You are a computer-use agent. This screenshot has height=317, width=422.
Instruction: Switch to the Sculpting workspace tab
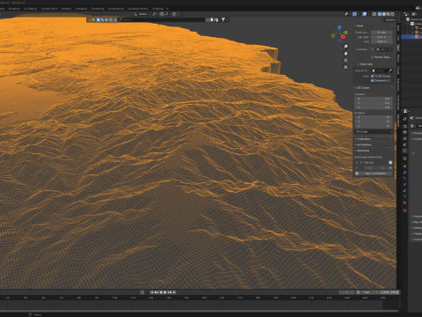point(14,9)
